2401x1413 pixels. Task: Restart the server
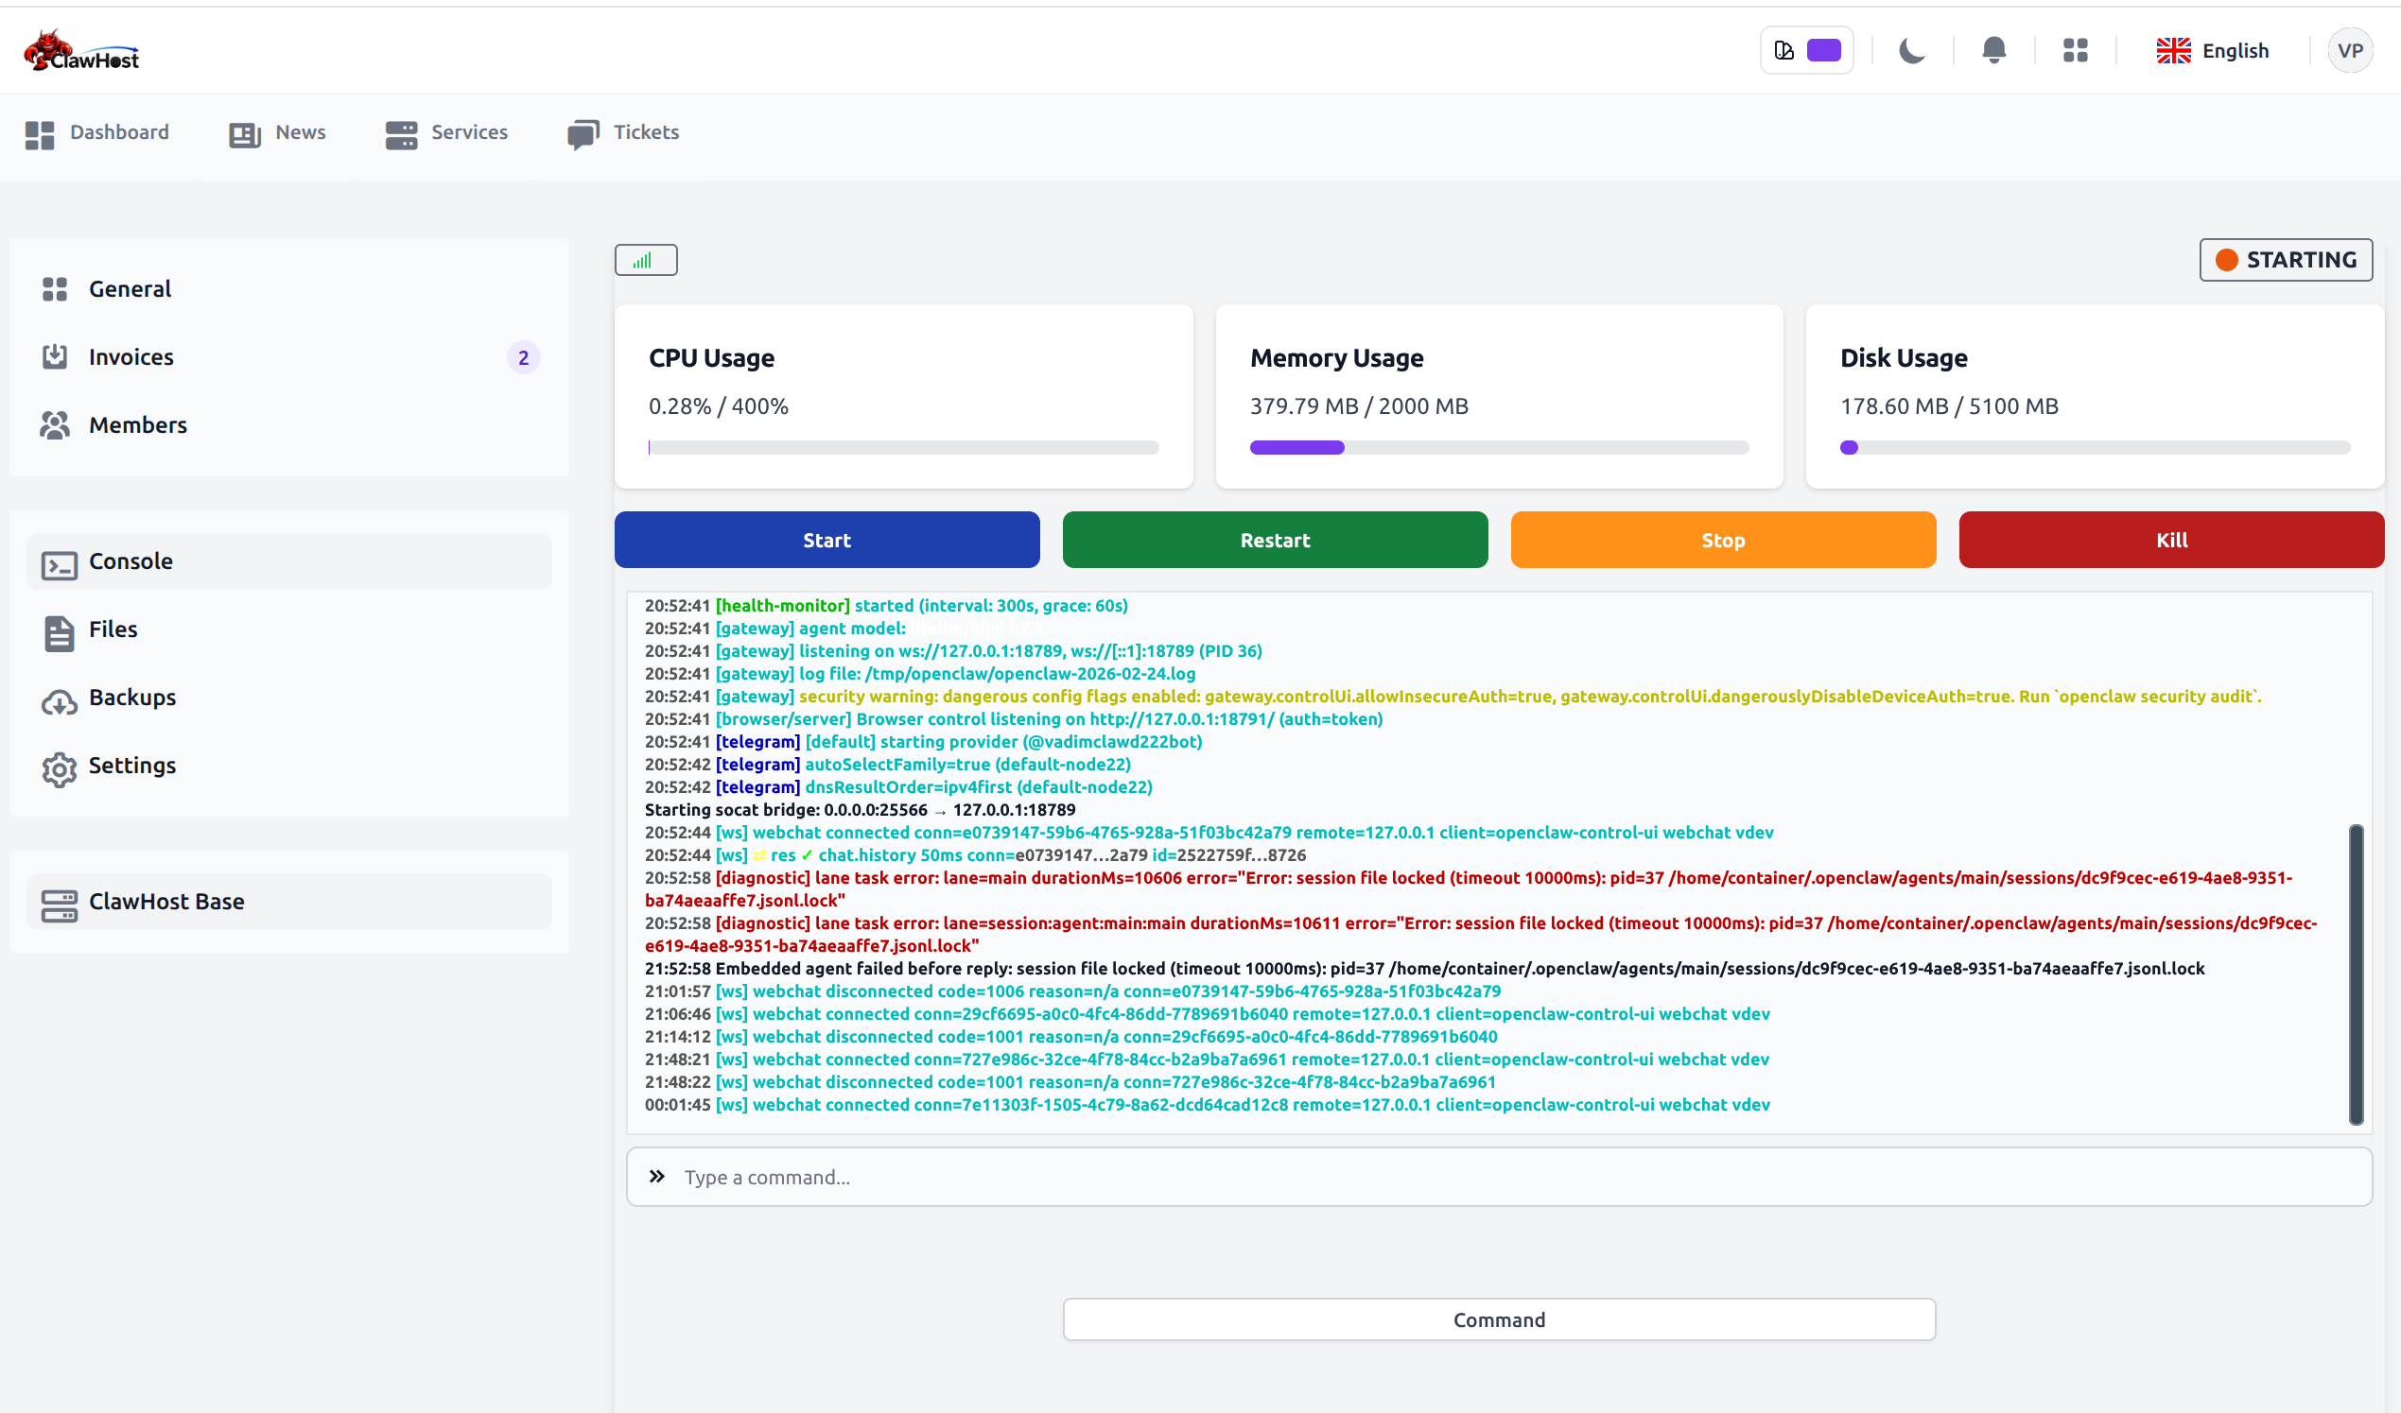(x=1274, y=540)
